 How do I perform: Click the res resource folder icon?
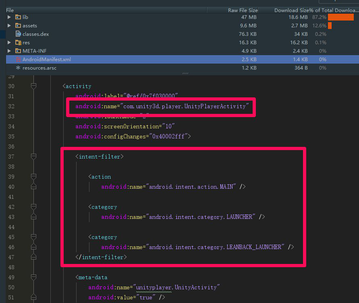click(18, 42)
